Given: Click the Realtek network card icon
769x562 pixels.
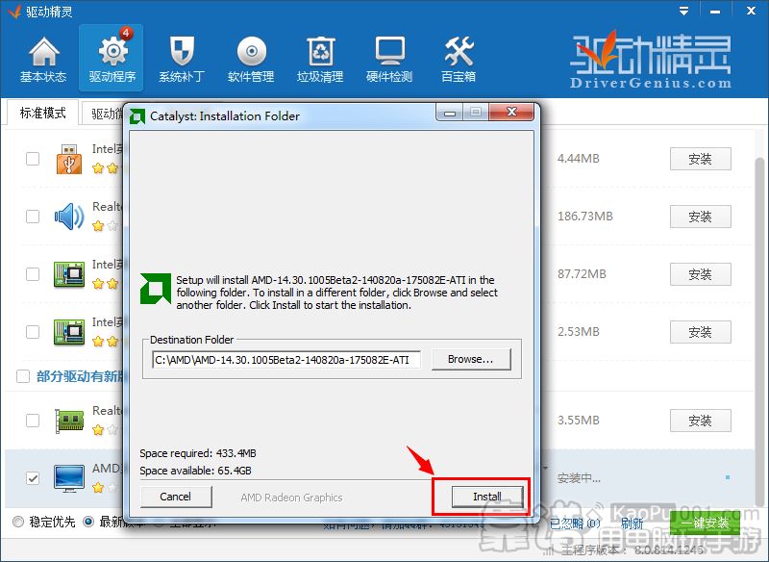Looking at the screenshot, I should coord(69,421).
